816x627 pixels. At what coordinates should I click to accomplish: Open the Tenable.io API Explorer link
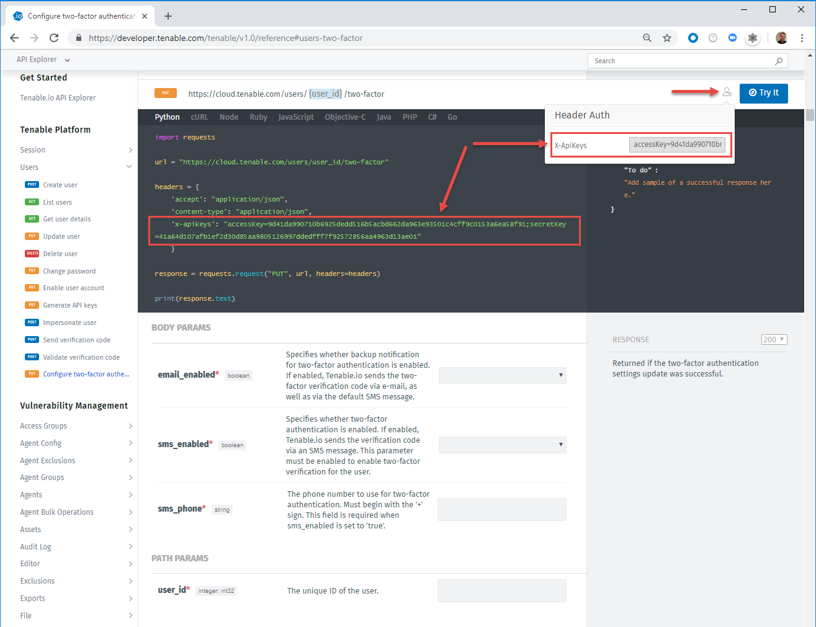tap(58, 98)
